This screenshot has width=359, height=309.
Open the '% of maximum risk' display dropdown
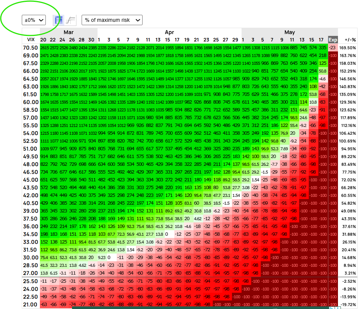click(113, 21)
